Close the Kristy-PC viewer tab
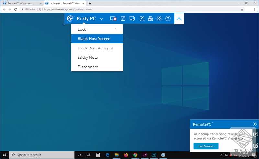Image resolution: width=259 pixels, height=159 pixels. pyautogui.click(x=83, y=3)
